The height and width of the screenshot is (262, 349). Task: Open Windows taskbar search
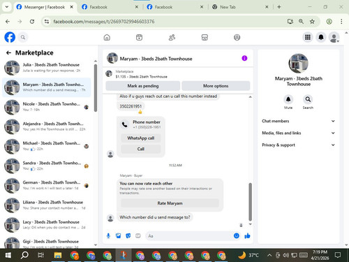[x=24, y=255]
